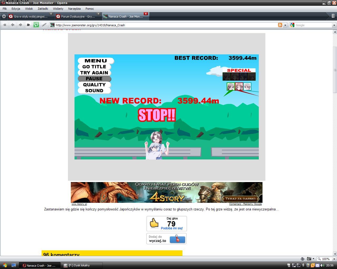Go forward with the right arrow
Viewport: 337px width, 269px height.
click(21, 25)
